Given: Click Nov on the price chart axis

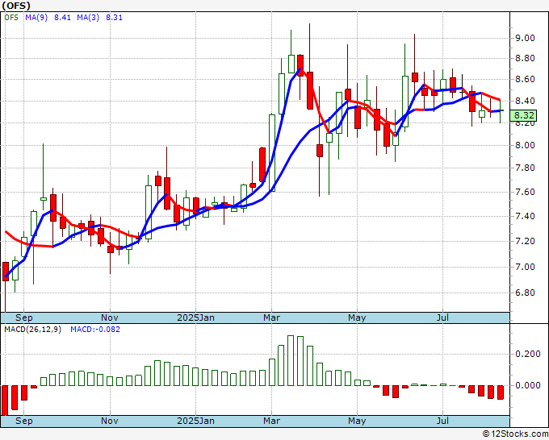Looking at the screenshot, I should point(110,318).
